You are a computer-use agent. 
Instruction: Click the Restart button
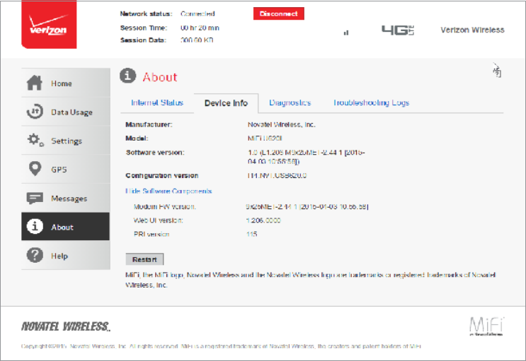pyautogui.click(x=144, y=259)
